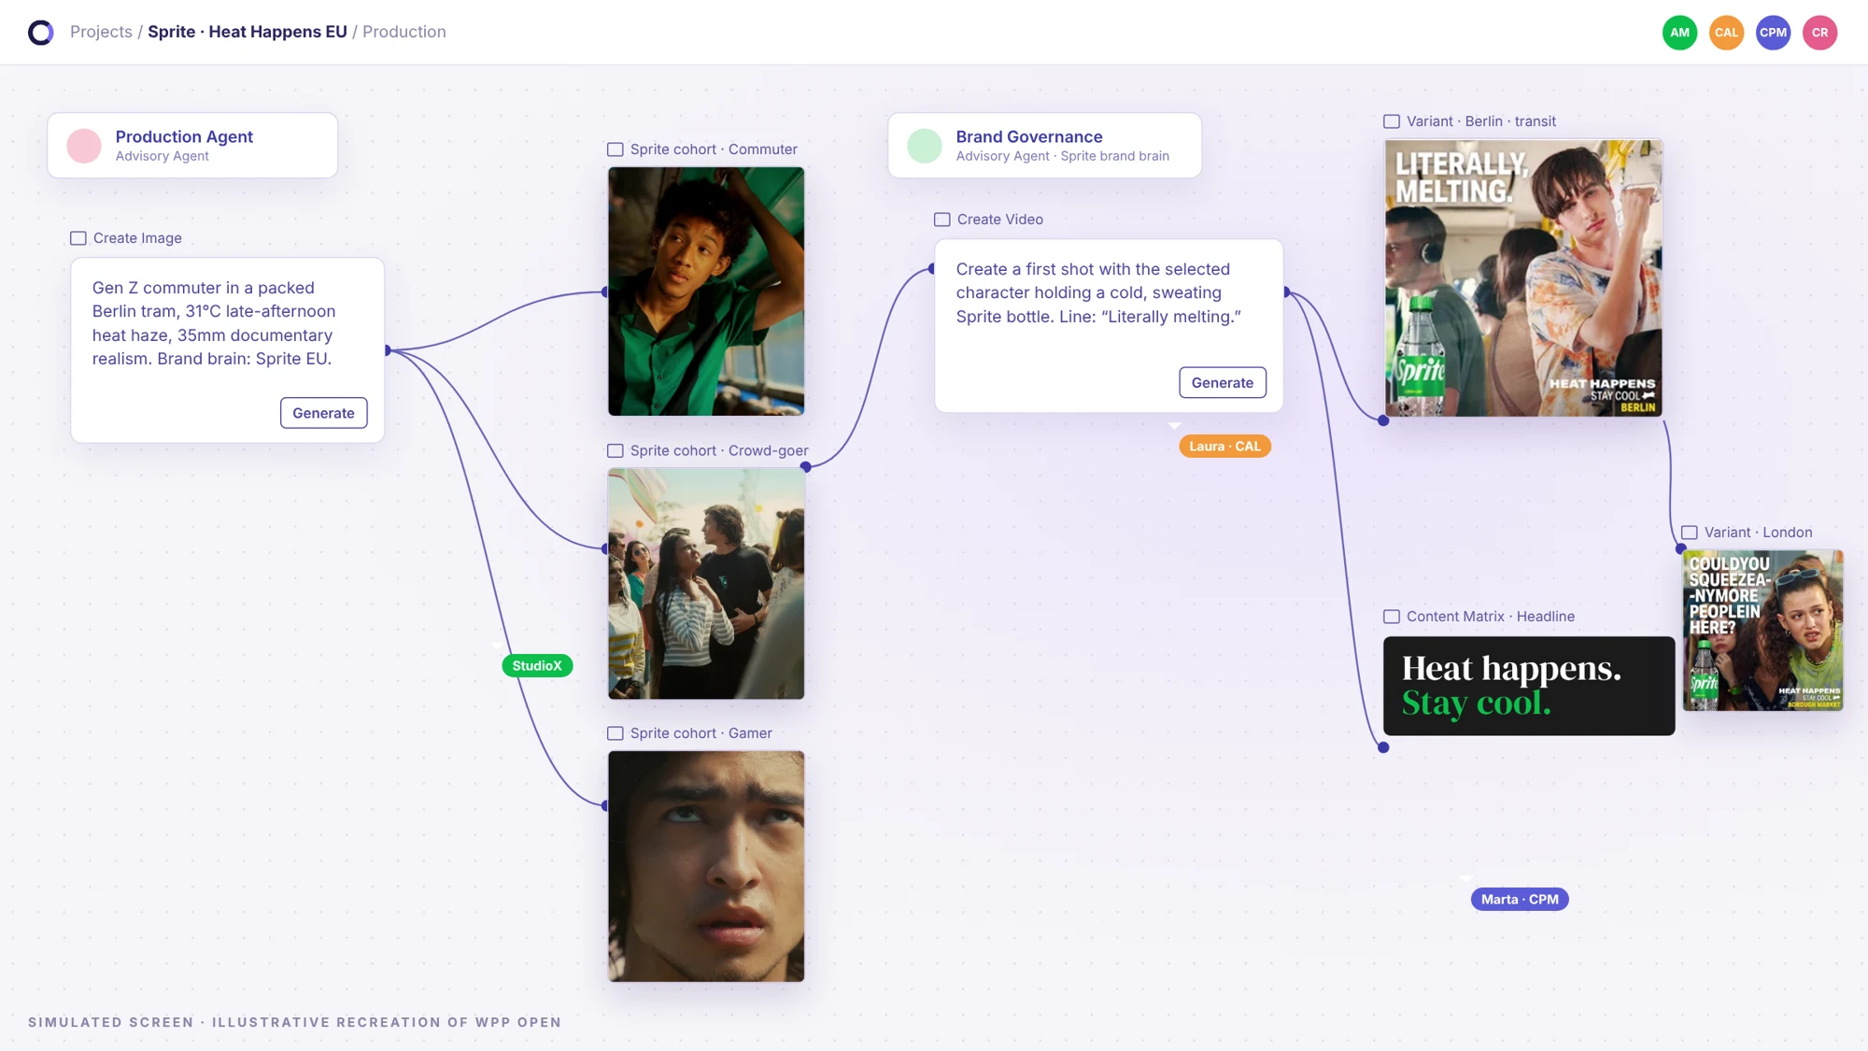Screen dimensions: 1868x1051
Task: Open the CPM user avatar
Action: (1773, 33)
